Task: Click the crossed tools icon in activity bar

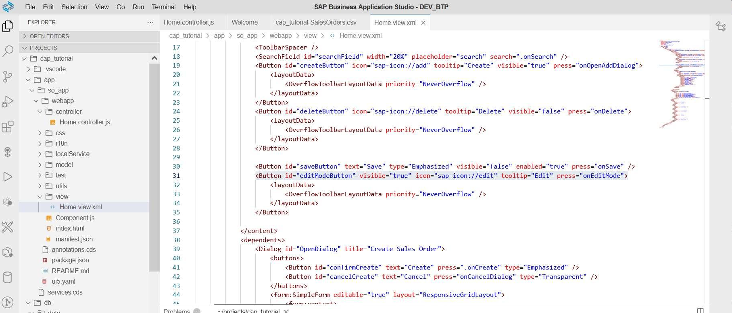Action: pos(8,227)
